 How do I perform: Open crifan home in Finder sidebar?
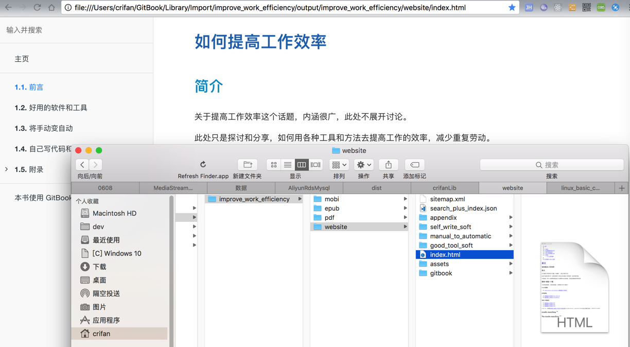point(119,334)
